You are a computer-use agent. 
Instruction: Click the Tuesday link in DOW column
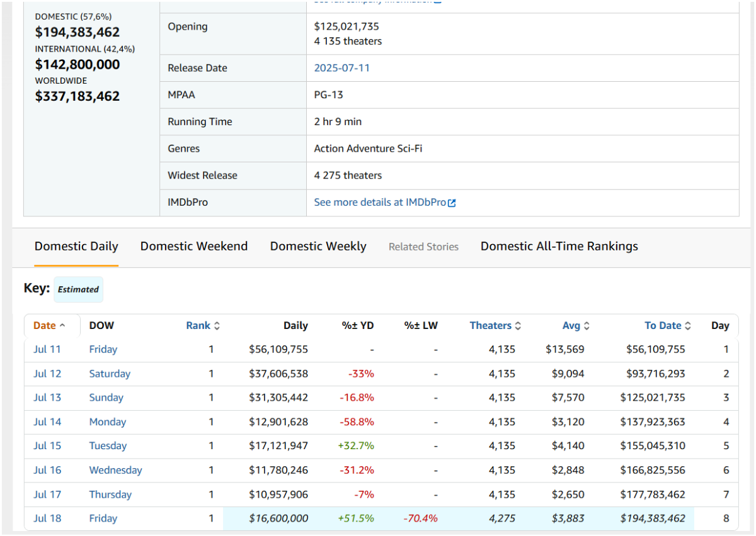click(108, 445)
